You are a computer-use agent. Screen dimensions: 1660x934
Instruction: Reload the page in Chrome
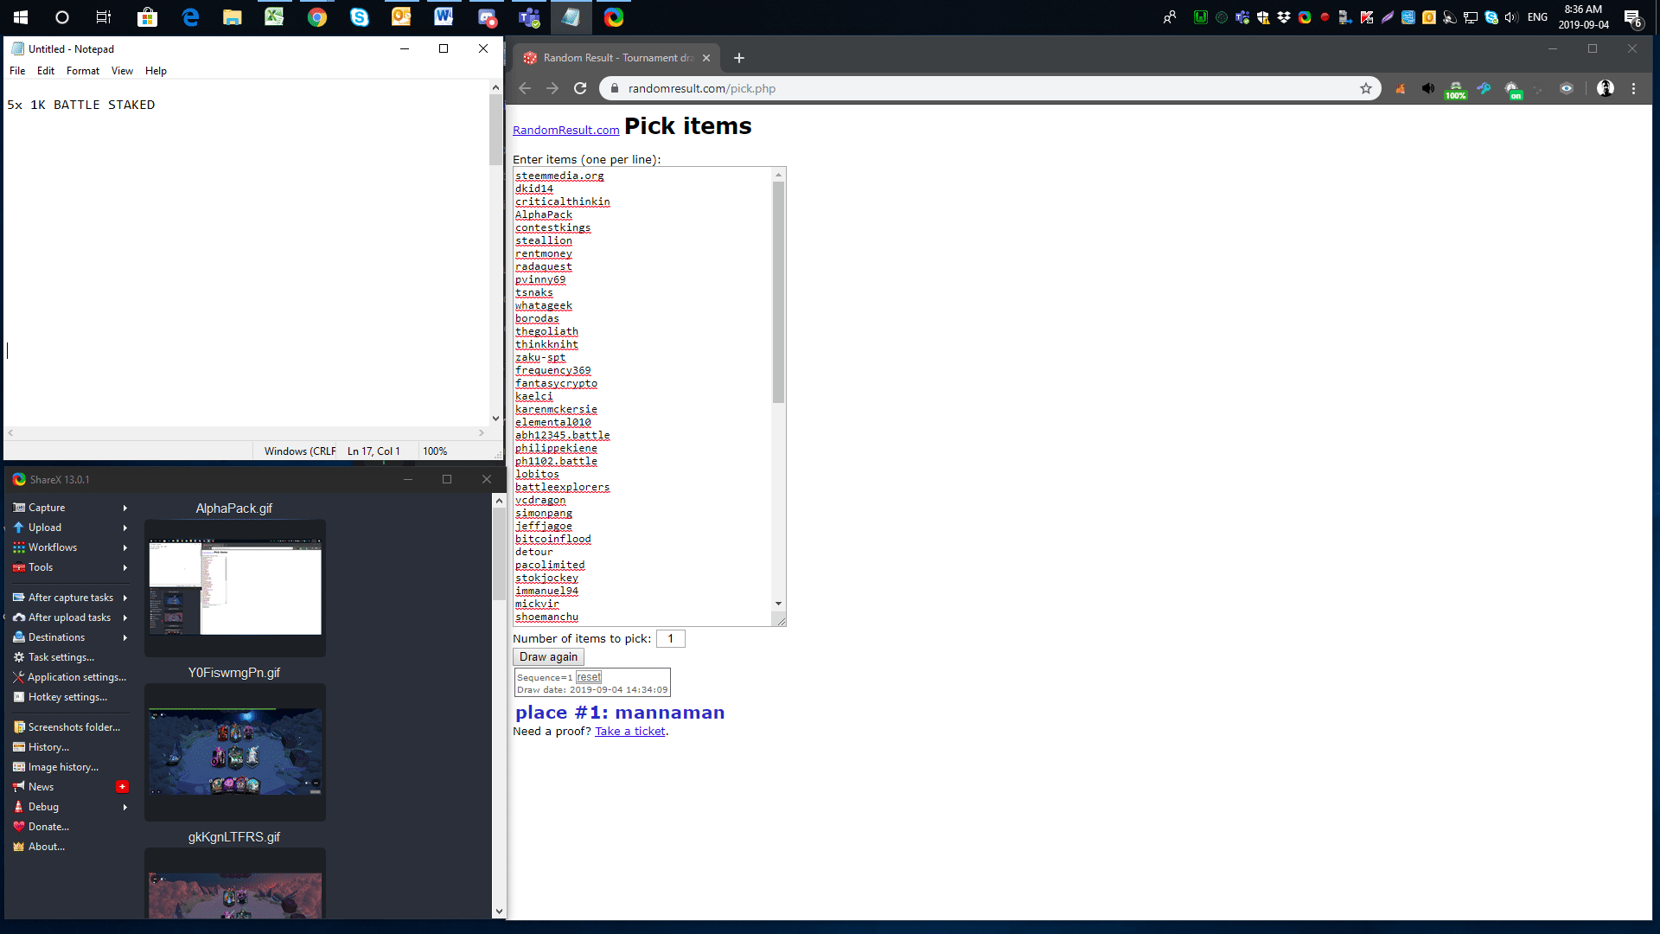(x=580, y=88)
